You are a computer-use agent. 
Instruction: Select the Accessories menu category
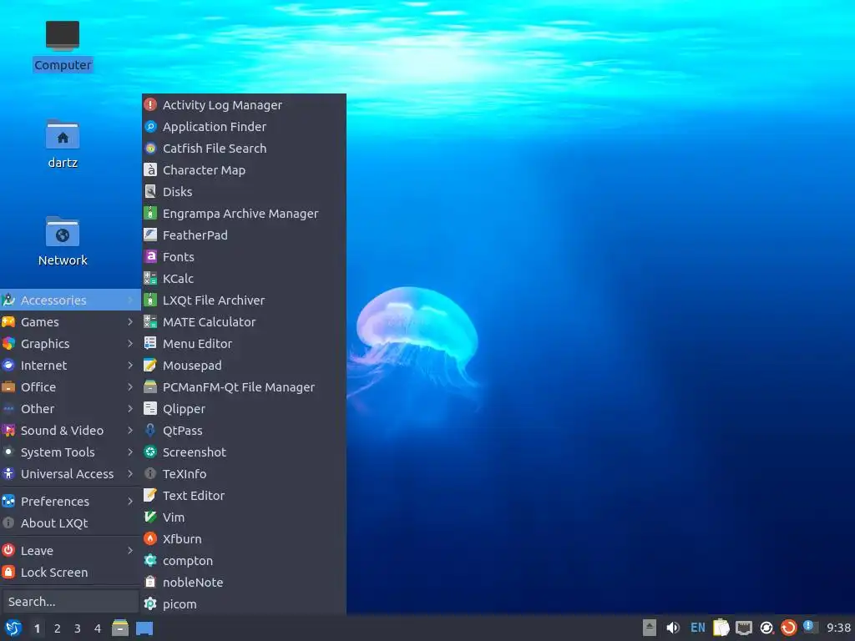70,300
